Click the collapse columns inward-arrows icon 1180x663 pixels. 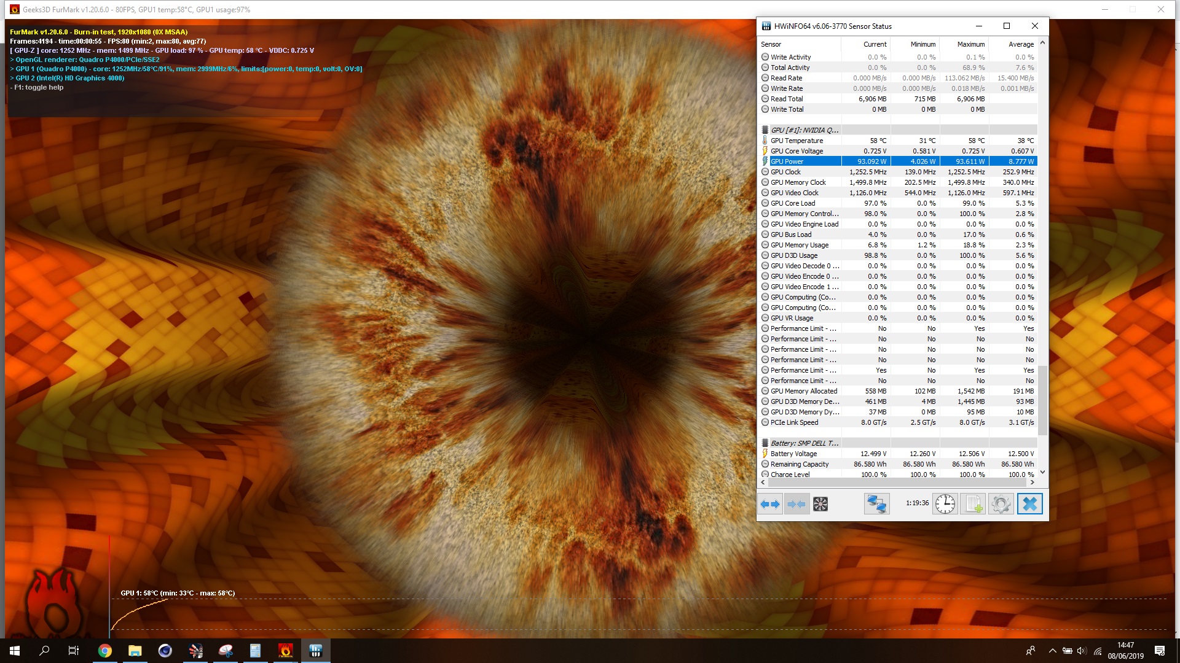796,504
